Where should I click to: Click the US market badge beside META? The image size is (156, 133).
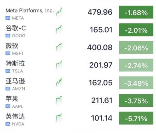coord(8,18)
